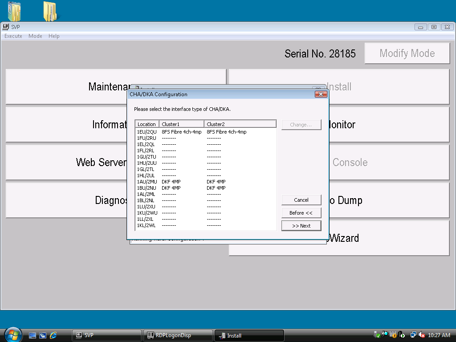Select the 1BU/2NU location row
This screenshot has height=342, width=456.
point(147,188)
